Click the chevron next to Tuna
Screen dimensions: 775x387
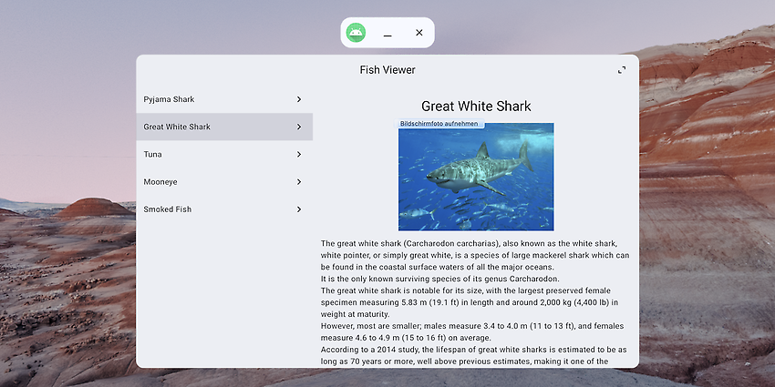tap(299, 155)
